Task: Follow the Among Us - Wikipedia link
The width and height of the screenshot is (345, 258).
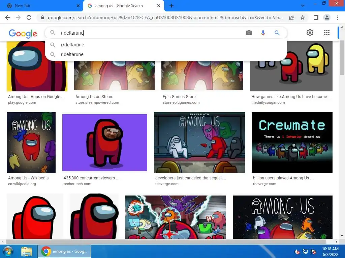Action: (x=28, y=178)
